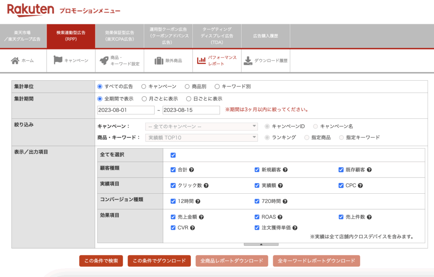
Task: Open the 全てのキャンペーン dropdown
Action: tap(201, 126)
